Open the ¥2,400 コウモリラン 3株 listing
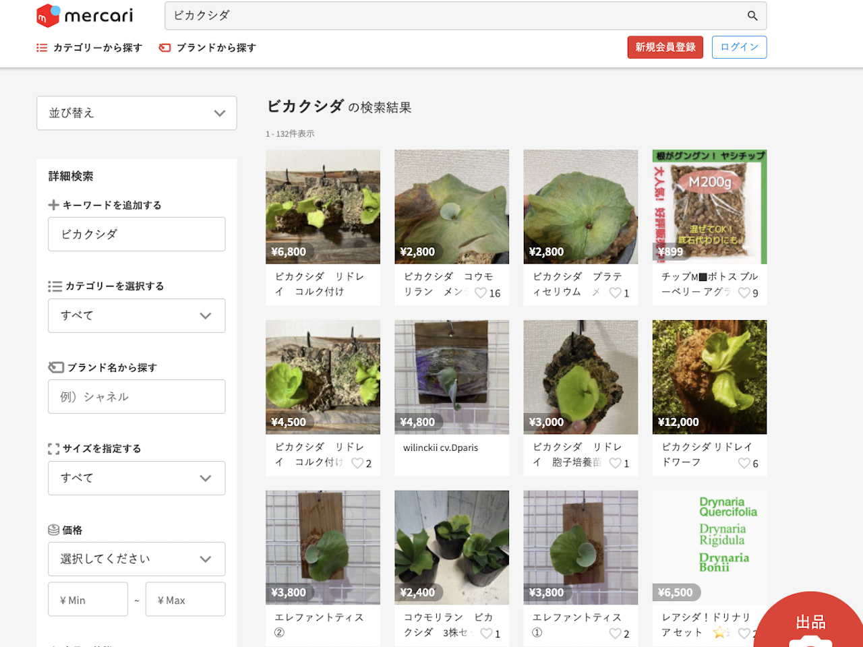The height and width of the screenshot is (647, 863). (x=452, y=568)
